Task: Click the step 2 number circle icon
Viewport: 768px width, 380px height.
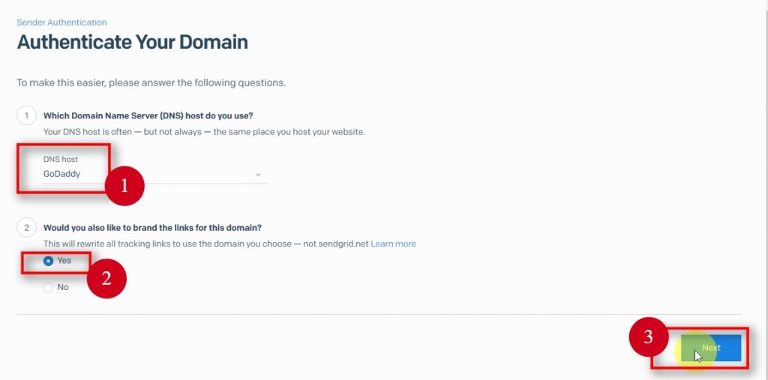Action: (26, 227)
